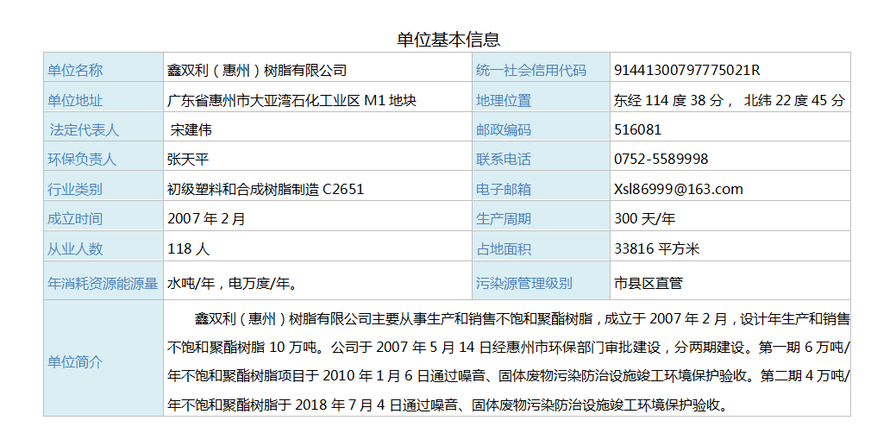Click the 统一社会信用代码 label
896x433 pixels.
pyautogui.click(x=530, y=70)
